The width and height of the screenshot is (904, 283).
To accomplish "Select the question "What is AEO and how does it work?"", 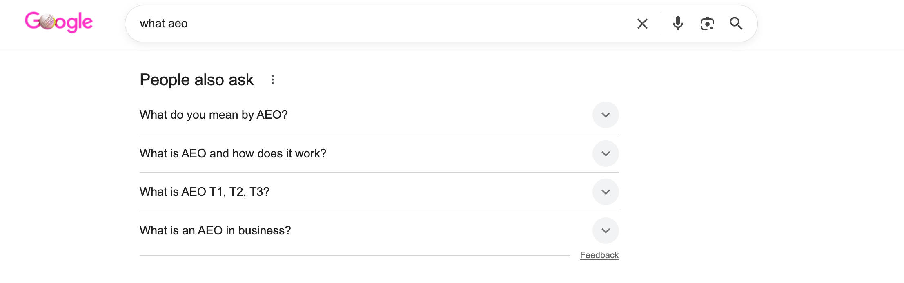I will tap(233, 153).
